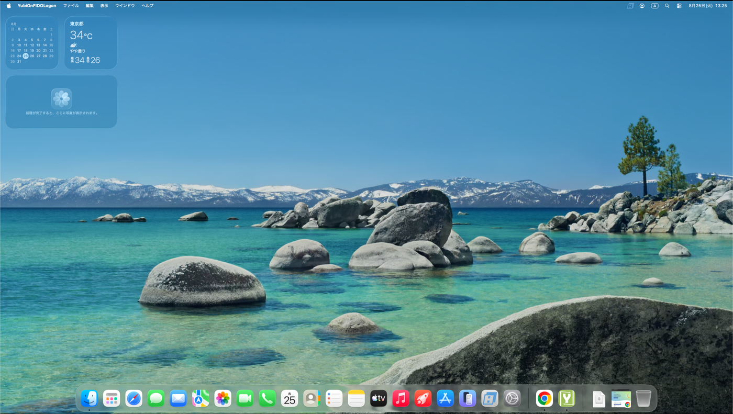Open System Settings gear in dock
The image size is (733, 414).
point(512,399)
